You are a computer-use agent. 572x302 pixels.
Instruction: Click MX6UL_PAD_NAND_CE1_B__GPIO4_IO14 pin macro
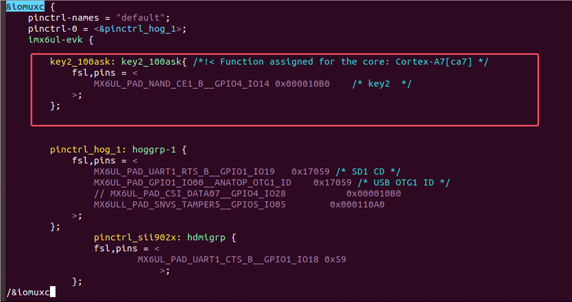pyautogui.click(x=181, y=84)
